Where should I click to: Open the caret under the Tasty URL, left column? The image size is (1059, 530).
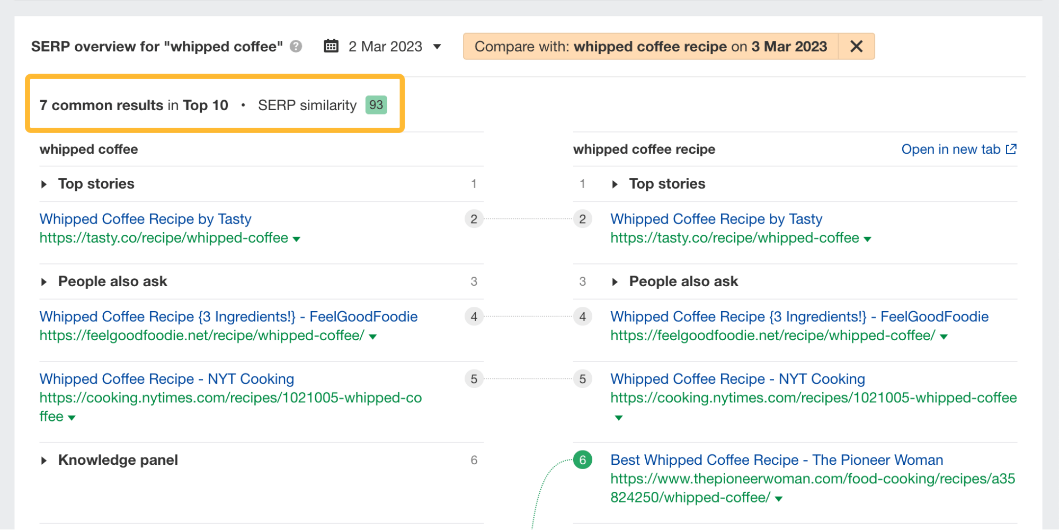click(x=296, y=238)
